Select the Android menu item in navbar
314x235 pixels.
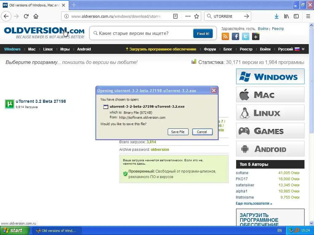click(x=84, y=49)
